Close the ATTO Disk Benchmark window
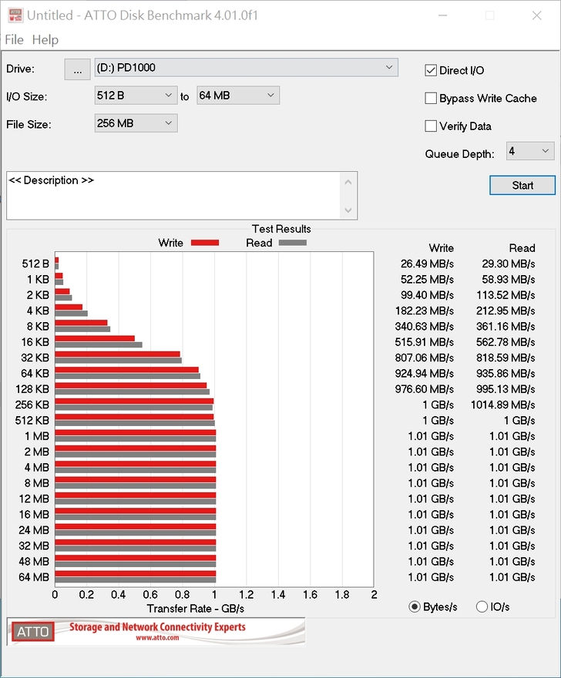561x678 pixels. [x=536, y=15]
